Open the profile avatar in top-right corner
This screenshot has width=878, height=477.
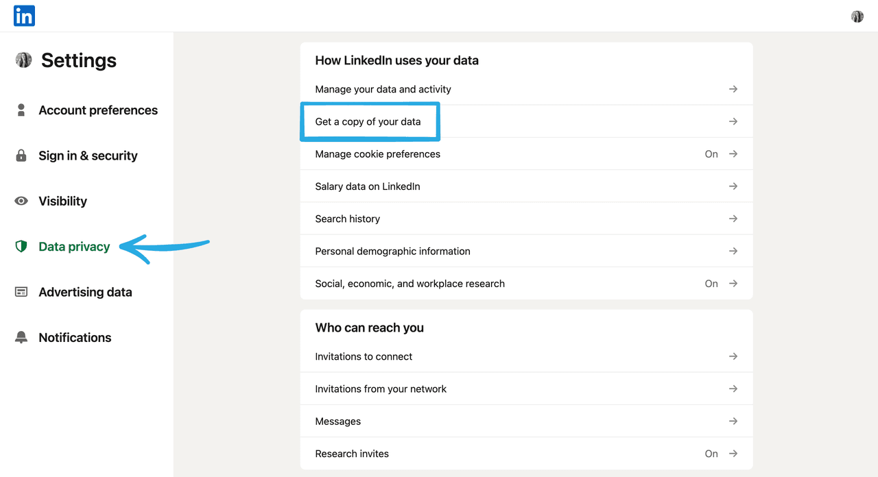[857, 16]
